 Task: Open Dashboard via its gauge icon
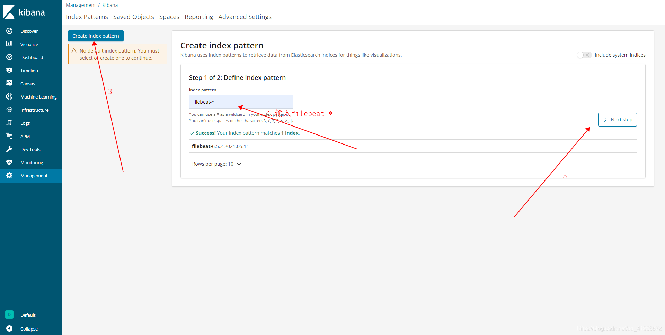9,57
